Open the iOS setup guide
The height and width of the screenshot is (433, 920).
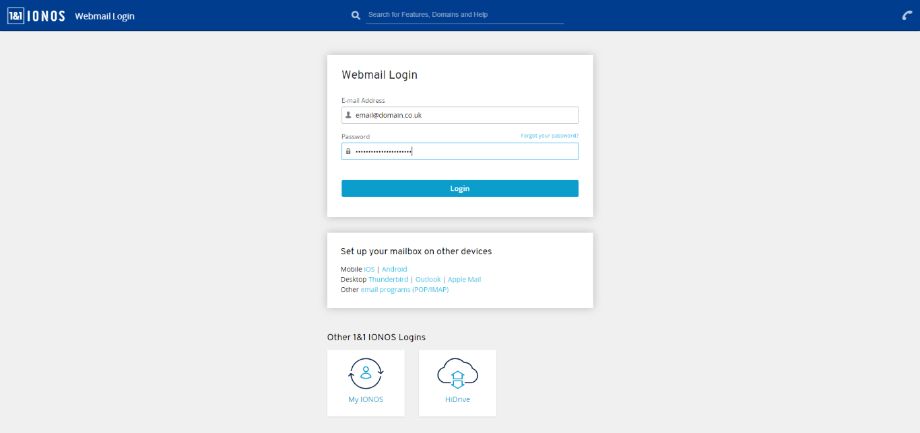click(x=368, y=268)
